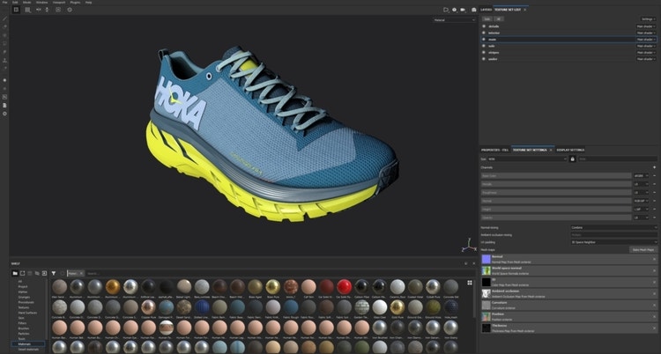Screen dimensions: 661x354
Task: Open the Normal mixing Combine dropdown
Action: point(613,227)
